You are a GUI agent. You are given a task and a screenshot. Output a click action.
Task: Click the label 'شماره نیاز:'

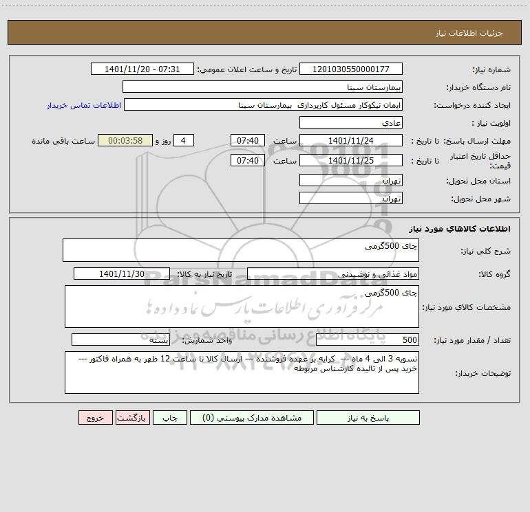click(491, 69)
